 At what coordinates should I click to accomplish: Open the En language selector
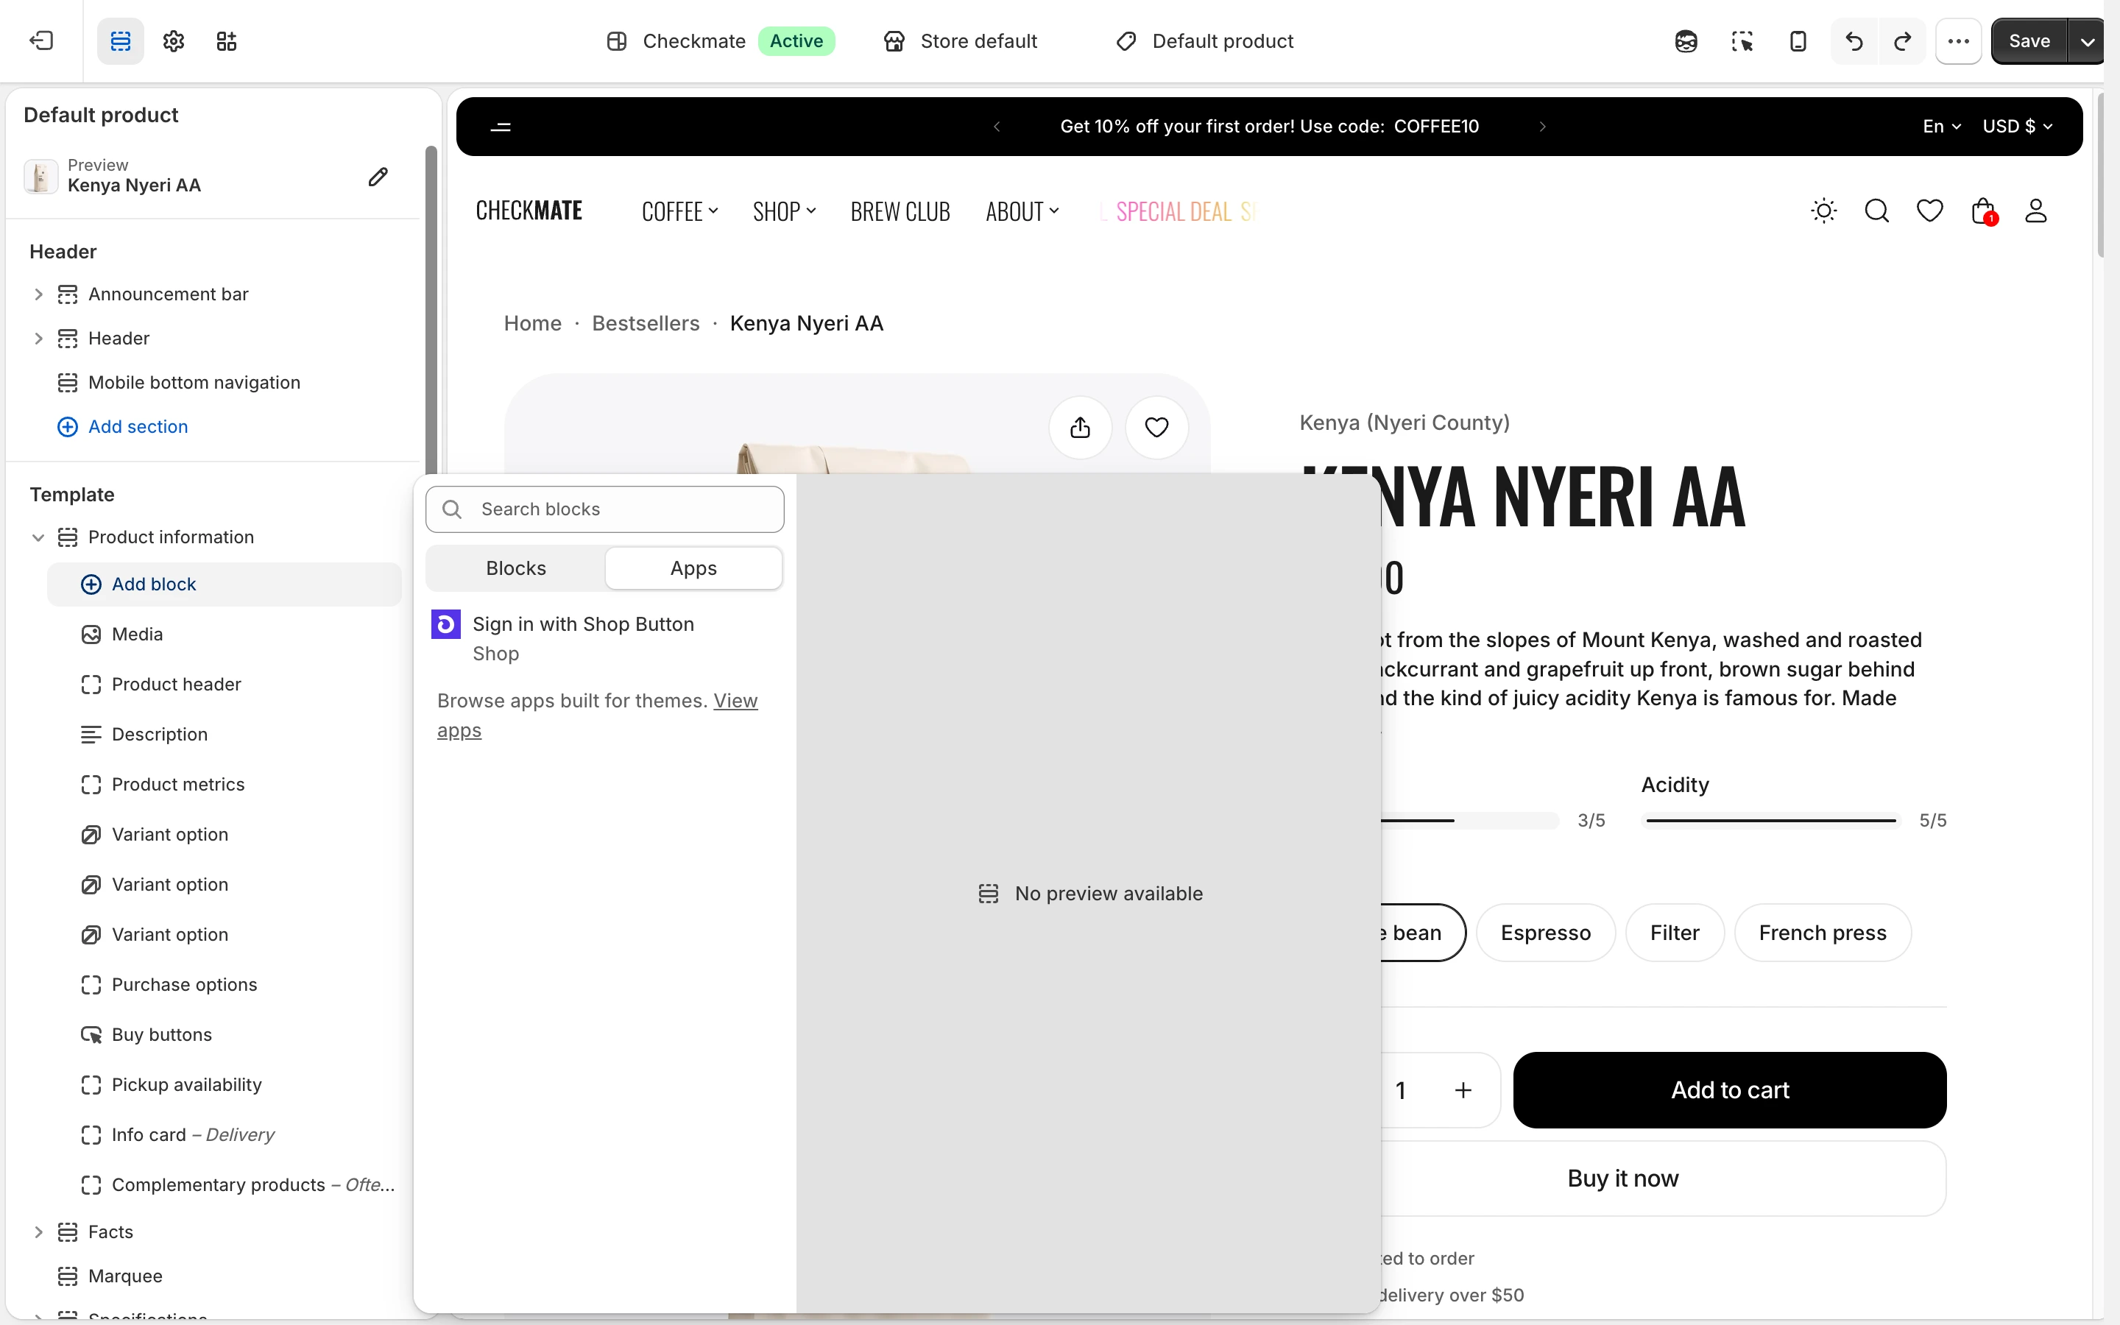click(1941, 127)
